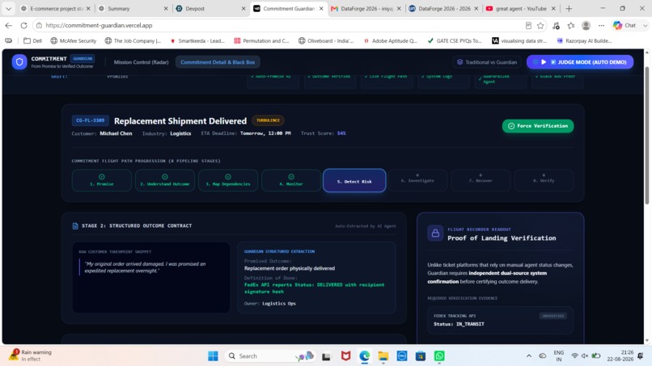The image size is (652, 366).
Task: Open File Explorer from taskbar
Action: pos(383,356)
